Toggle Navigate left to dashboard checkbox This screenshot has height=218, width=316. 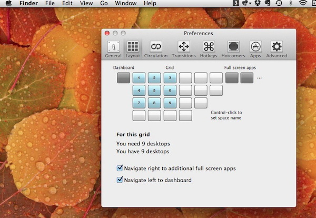(120, 180)
